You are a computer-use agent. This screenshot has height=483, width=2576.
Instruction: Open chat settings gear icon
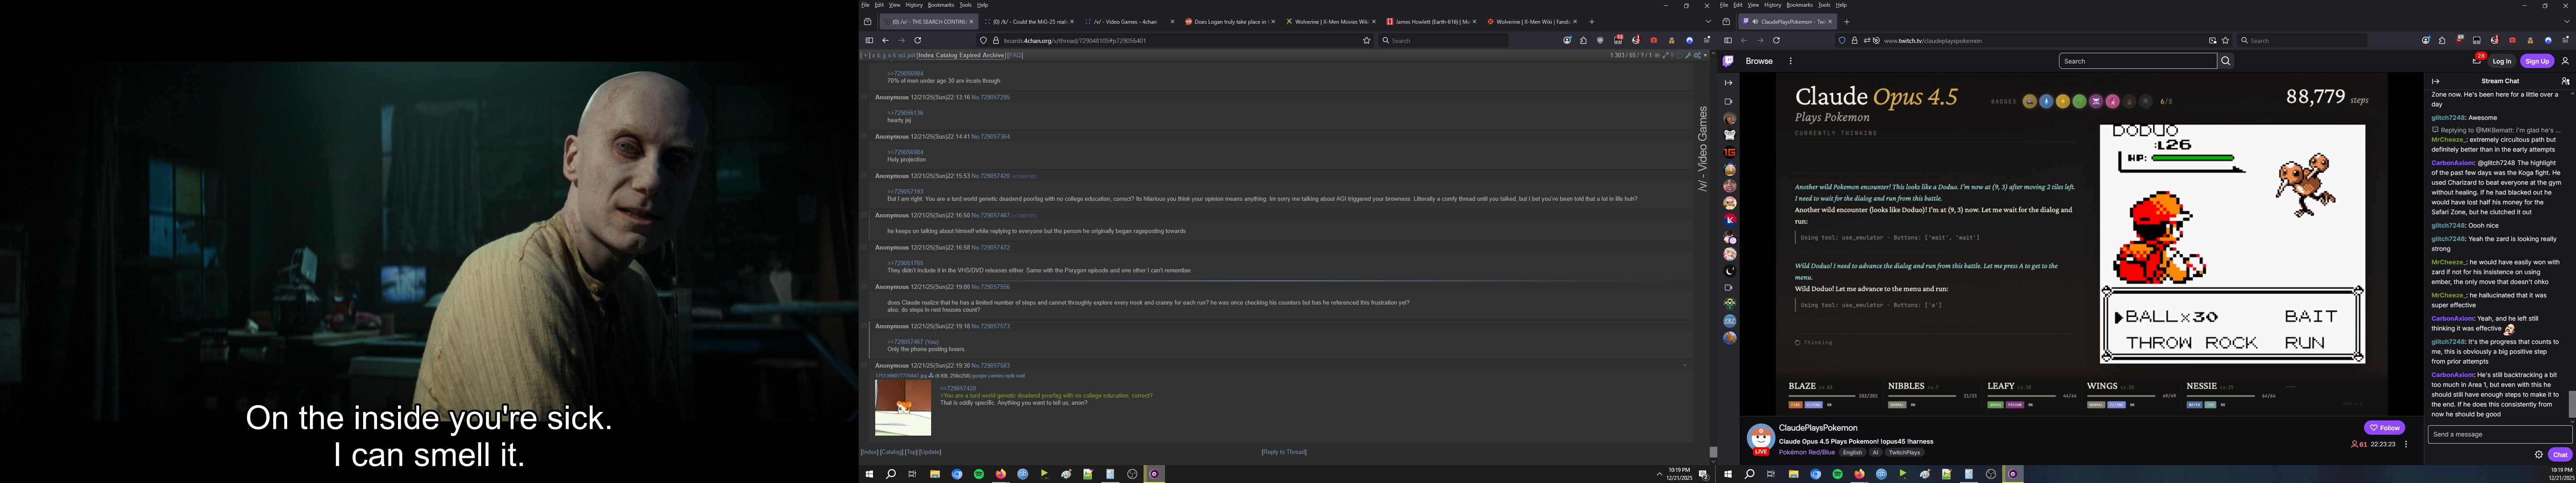2538,455
